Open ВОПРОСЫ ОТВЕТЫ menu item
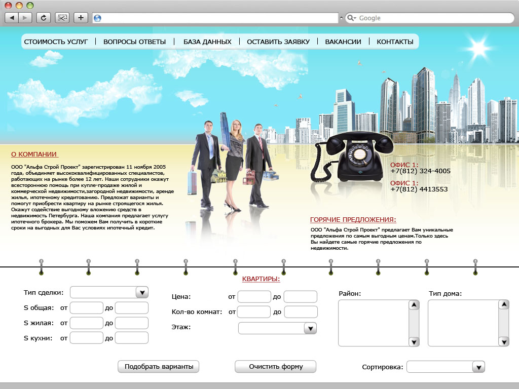 (134, 42)
